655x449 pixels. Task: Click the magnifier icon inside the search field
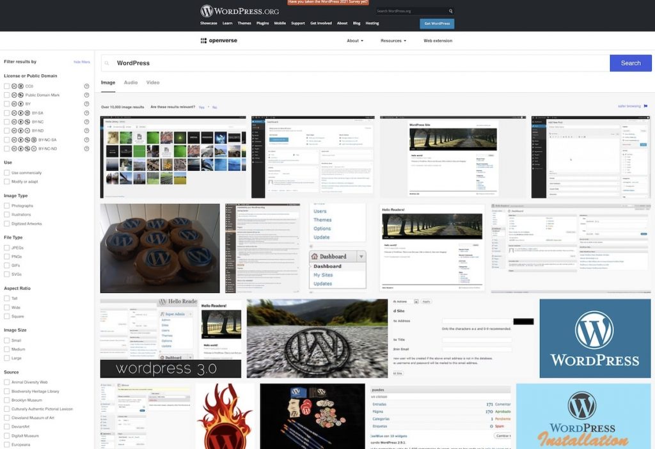(107, 63)
